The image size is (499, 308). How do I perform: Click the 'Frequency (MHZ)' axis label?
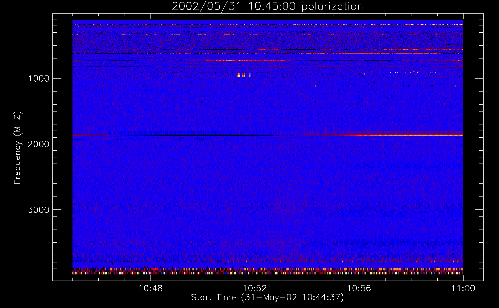tap(18, 148)
